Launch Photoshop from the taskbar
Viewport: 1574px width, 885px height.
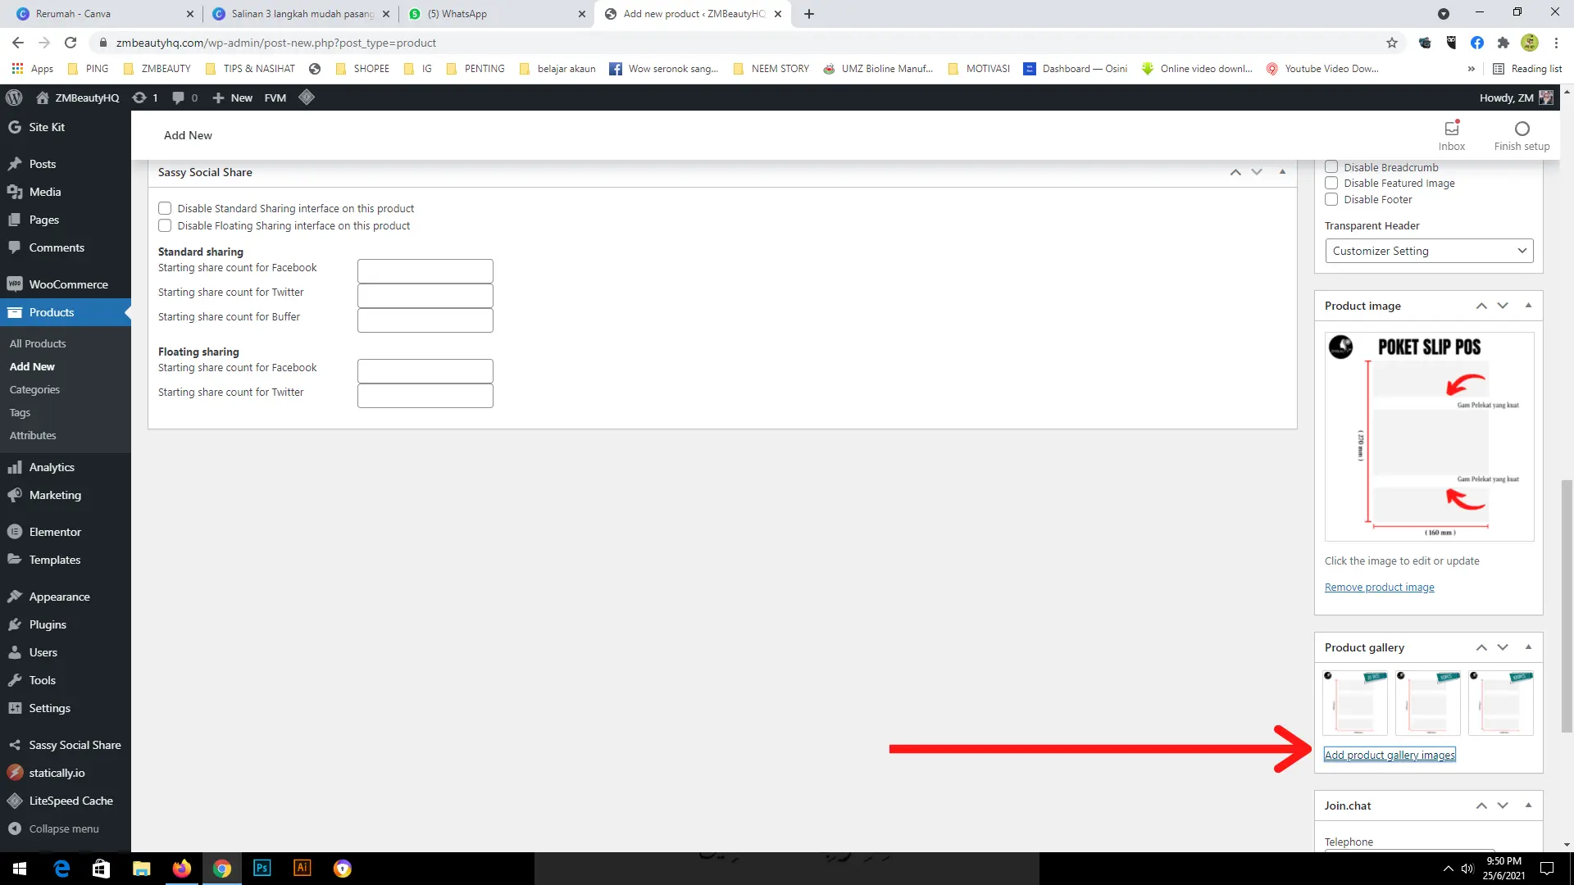coord(262,869)
